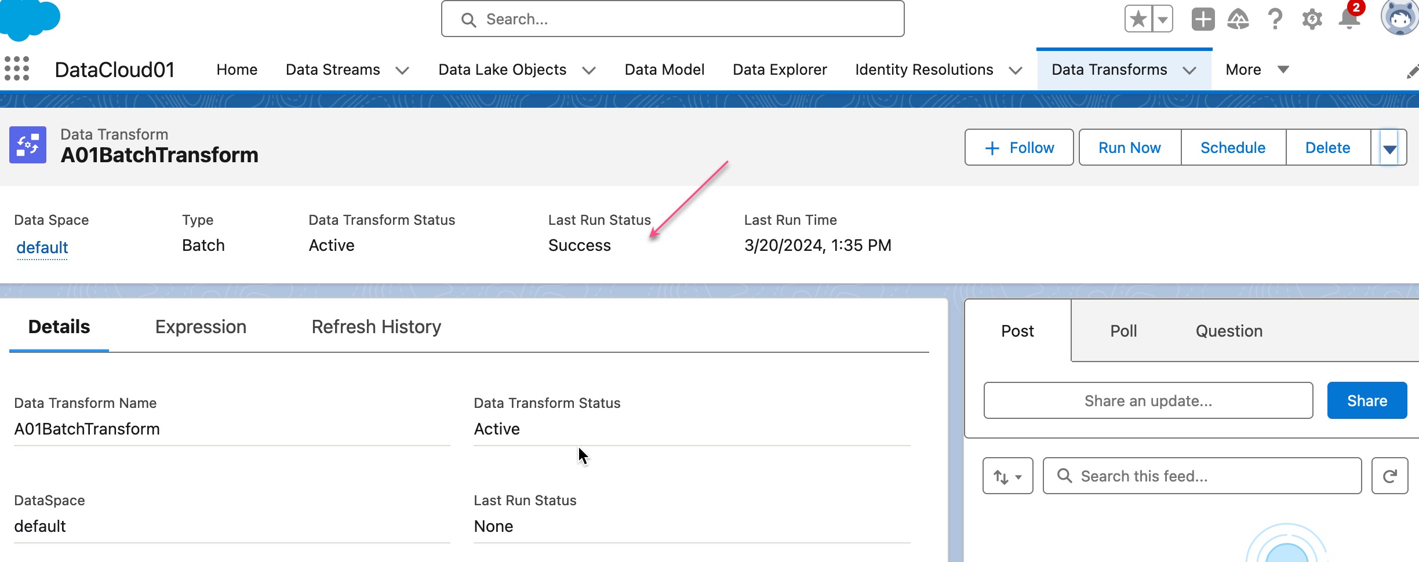The width and height of the screenshot is (1419, 562).
Task: Open the Data Explorer tab
Action: tap(780, 70)
